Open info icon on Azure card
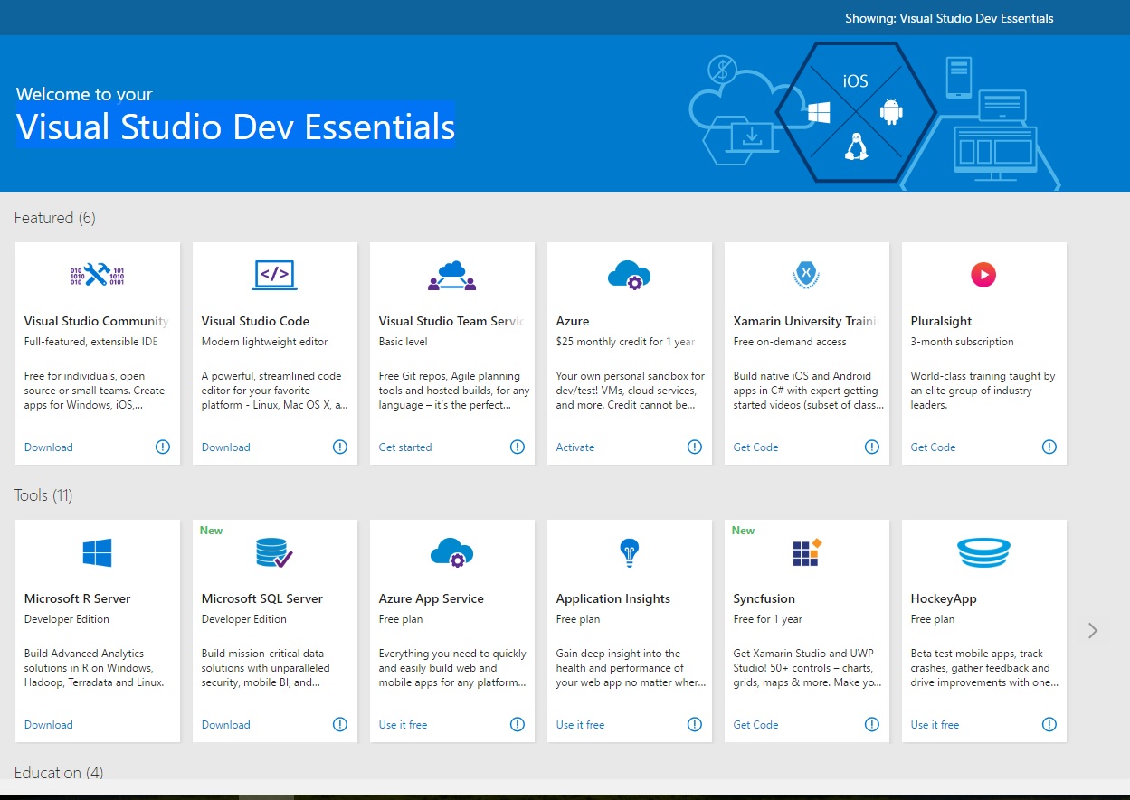Viewport: 1130px width, 800px height. pos(695,447)
